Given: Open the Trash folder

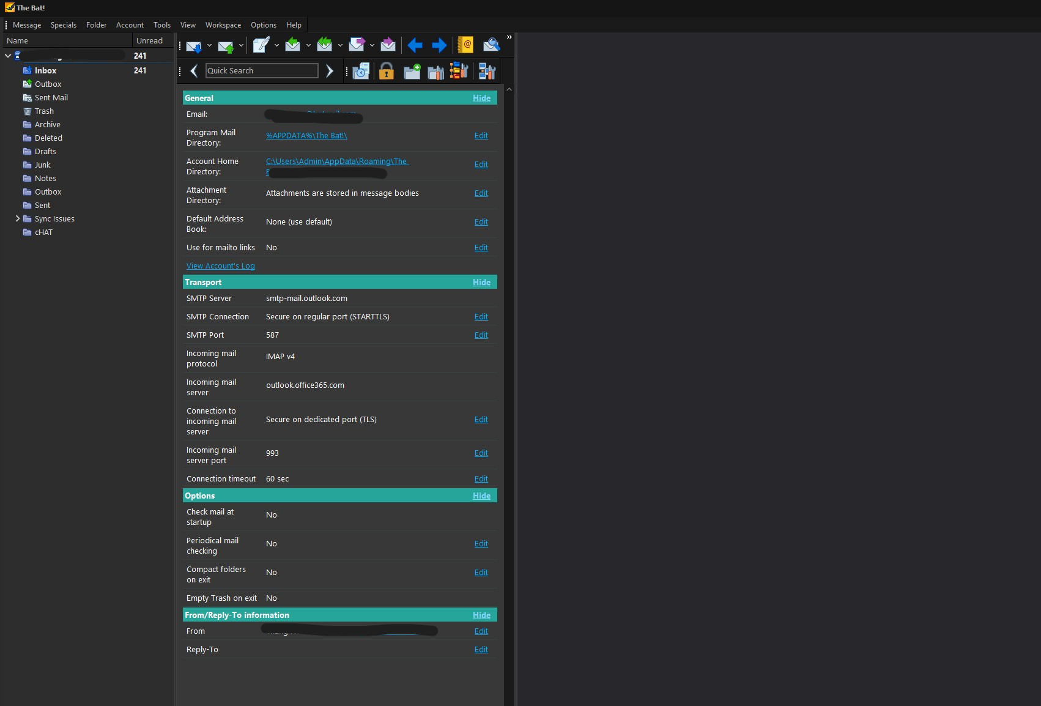Looking at the screenshot, I should tap(44, 111).
